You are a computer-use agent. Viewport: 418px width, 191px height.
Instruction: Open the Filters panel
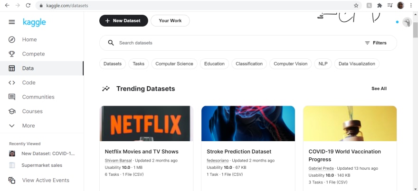[x=376, y=43]
